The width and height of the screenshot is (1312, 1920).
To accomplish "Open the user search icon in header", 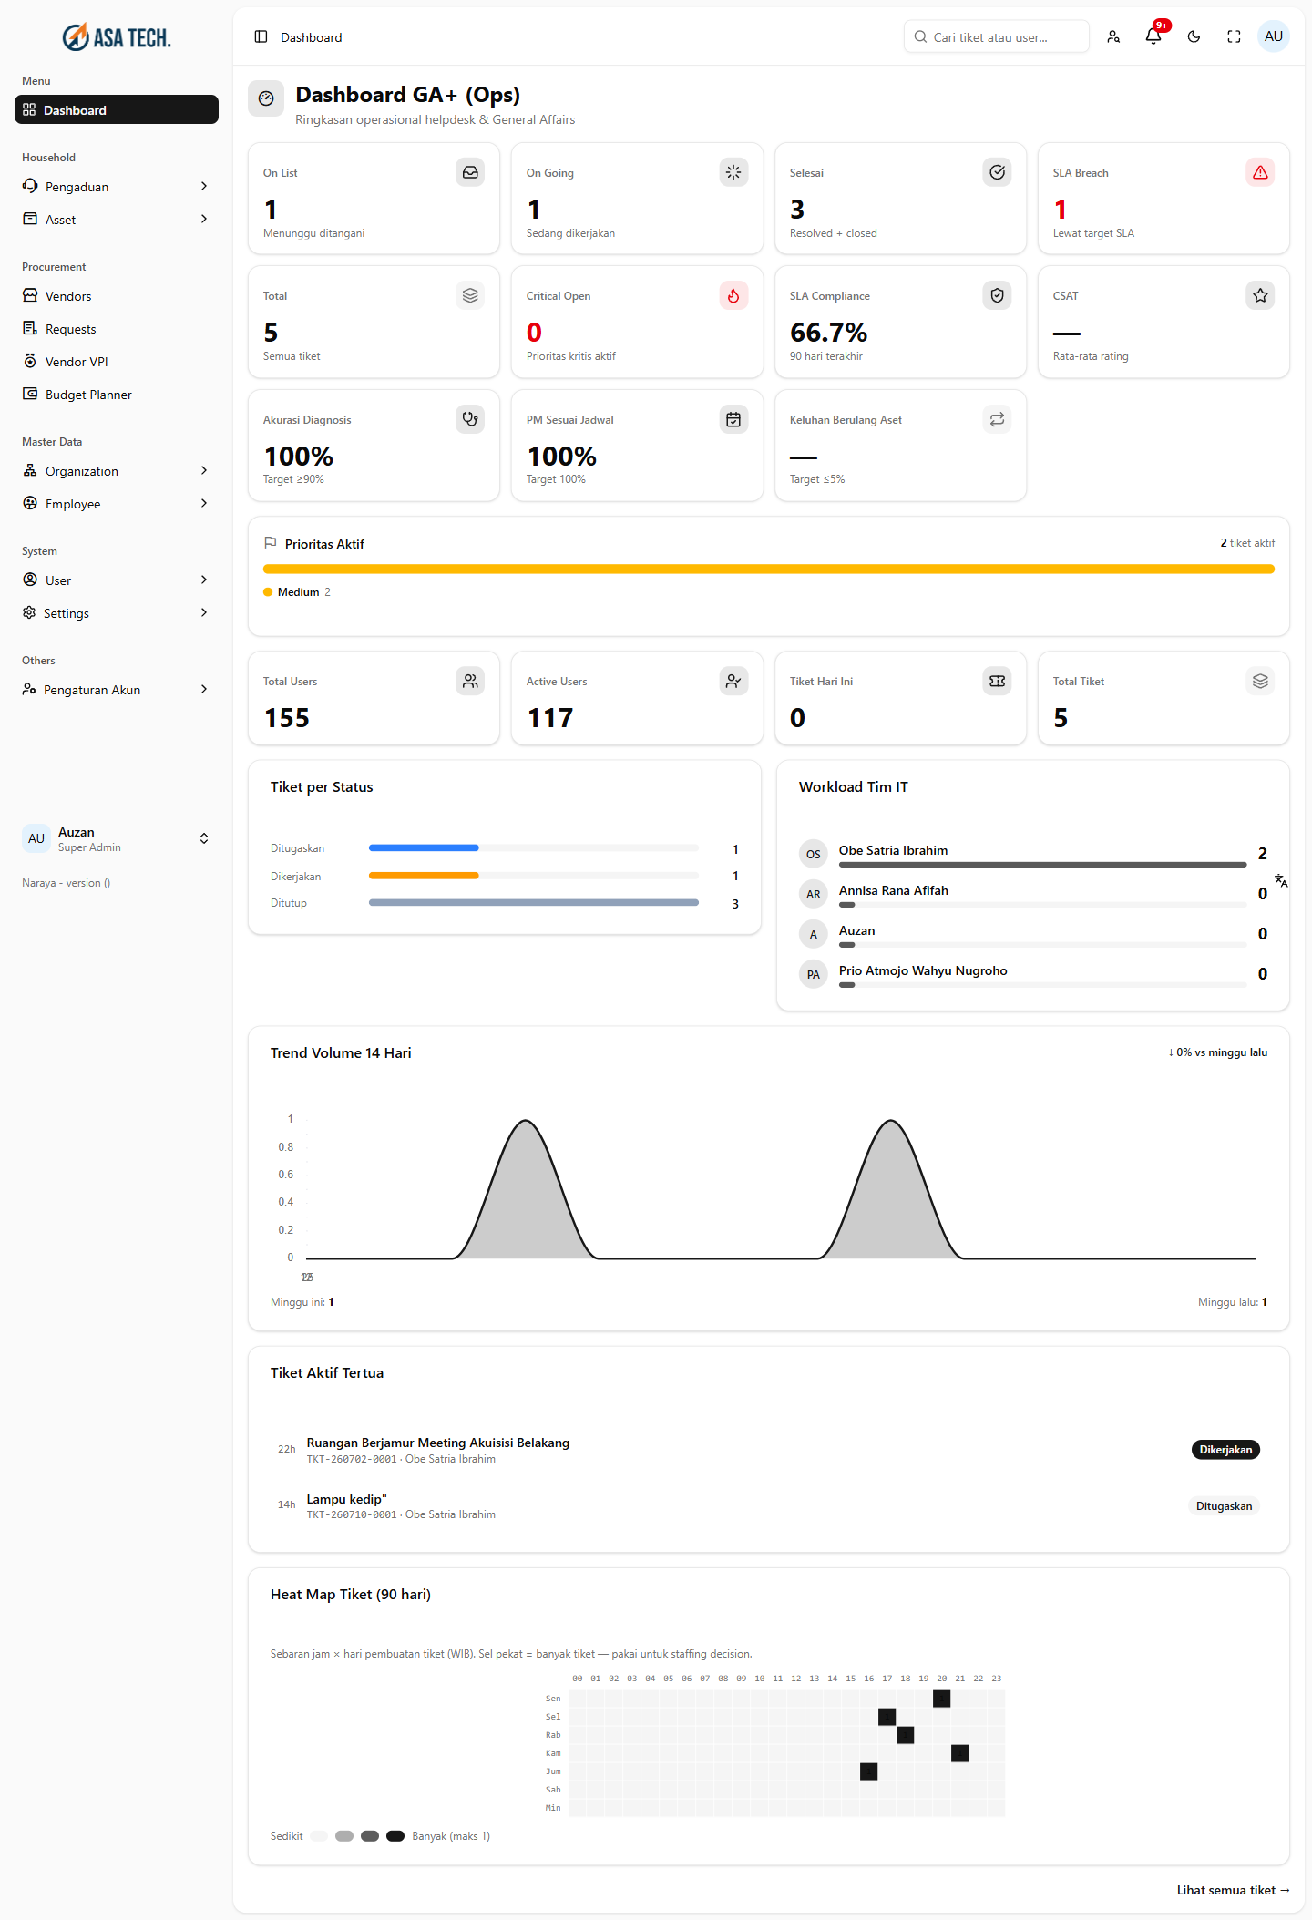I will pyautogui.click(x=1113, y=36).
